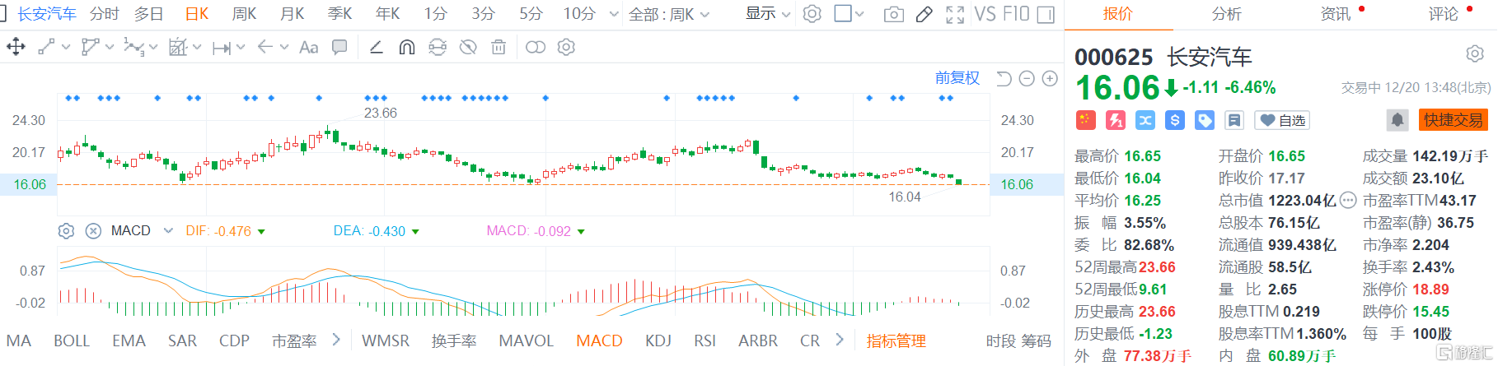The height and width of the screenshot is (366, 1498).
Task: Zoom out chart with minus circle
Action: click(1027, 78)
